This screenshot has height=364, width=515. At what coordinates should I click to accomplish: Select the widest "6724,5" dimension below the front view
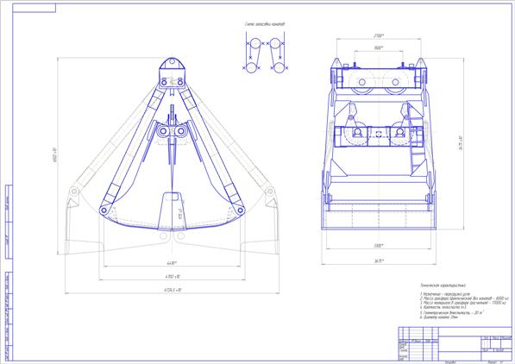click(173, 290)
